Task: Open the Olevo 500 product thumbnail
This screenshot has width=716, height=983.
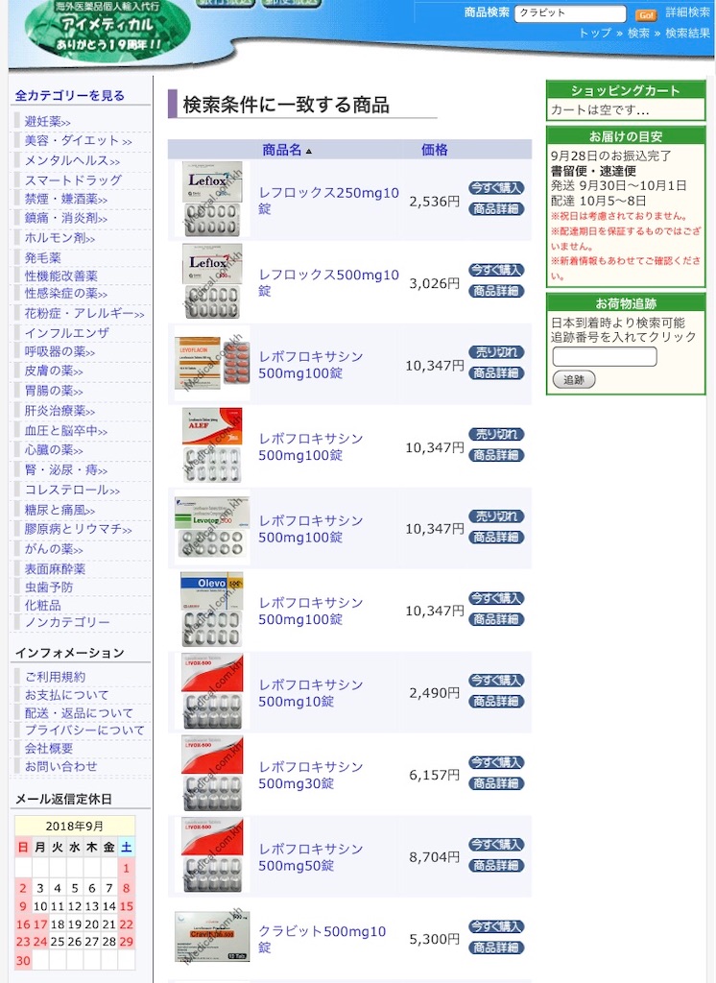Action: [x=212, y=610]
